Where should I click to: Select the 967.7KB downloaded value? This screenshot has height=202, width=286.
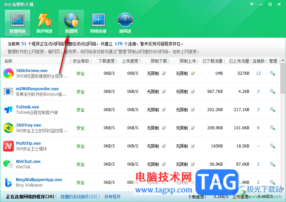(x=215, y=92)
